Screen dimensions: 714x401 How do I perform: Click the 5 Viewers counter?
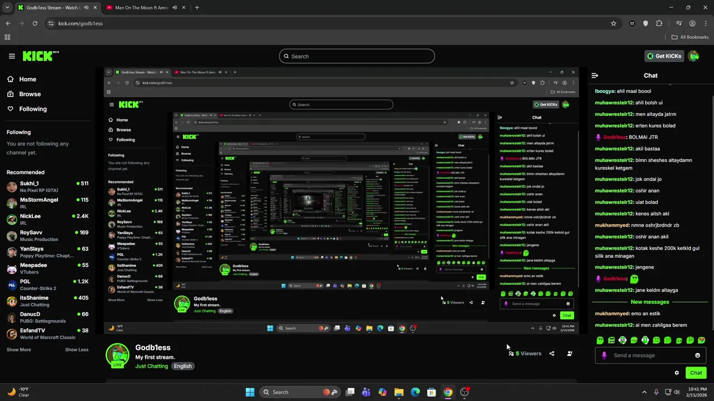pos(525,354)
